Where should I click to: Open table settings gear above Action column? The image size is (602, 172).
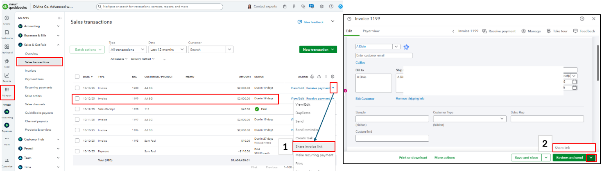[x=333, y=77]
